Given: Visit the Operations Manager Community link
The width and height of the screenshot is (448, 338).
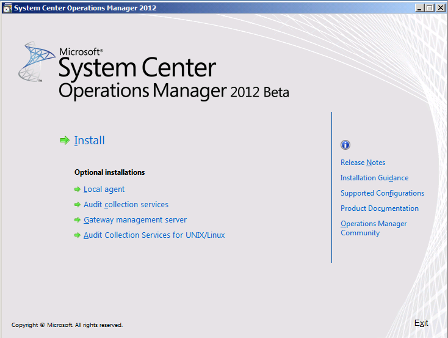Looking at the screenshot, I should point(374,228).
